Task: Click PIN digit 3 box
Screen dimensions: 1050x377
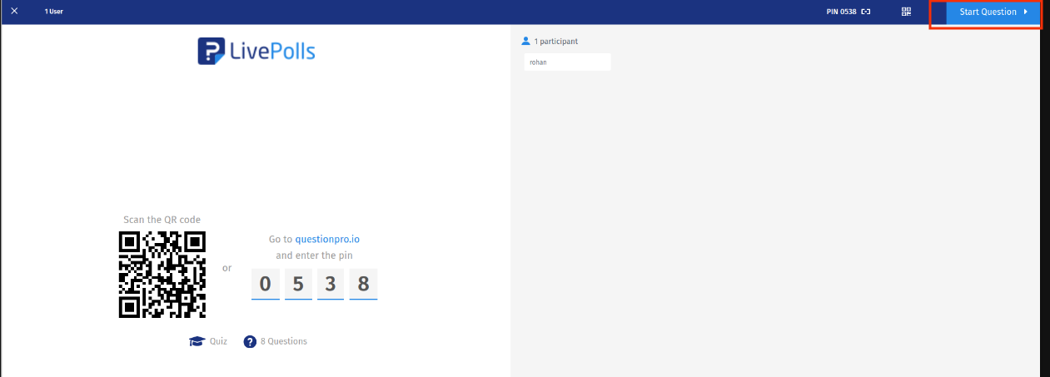Action: click(331, 285)
